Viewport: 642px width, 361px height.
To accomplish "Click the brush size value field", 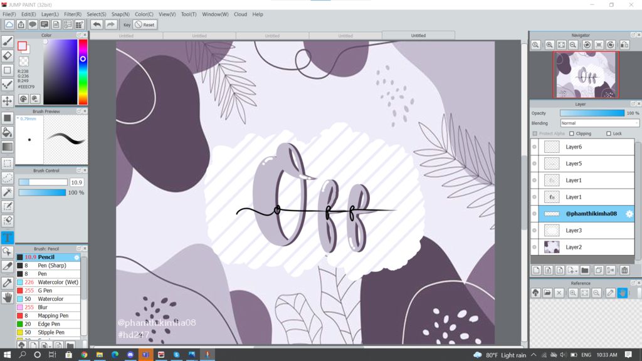I will (x=76, y=182).
